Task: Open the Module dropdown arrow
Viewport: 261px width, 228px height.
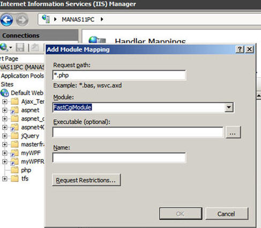Action: pos(229,108)
